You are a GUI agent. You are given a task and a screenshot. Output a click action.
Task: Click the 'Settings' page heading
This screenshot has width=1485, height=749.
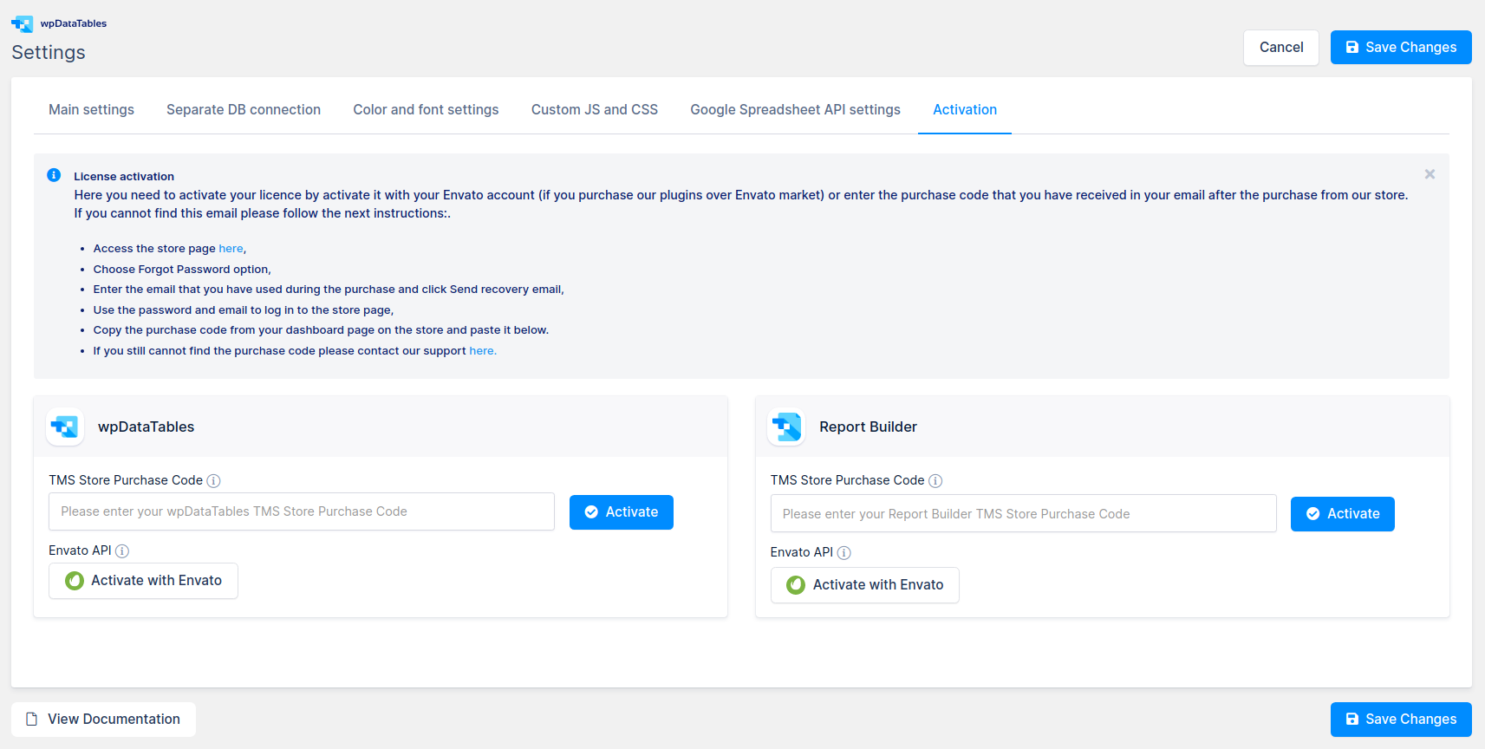click(x=49, y=52)
